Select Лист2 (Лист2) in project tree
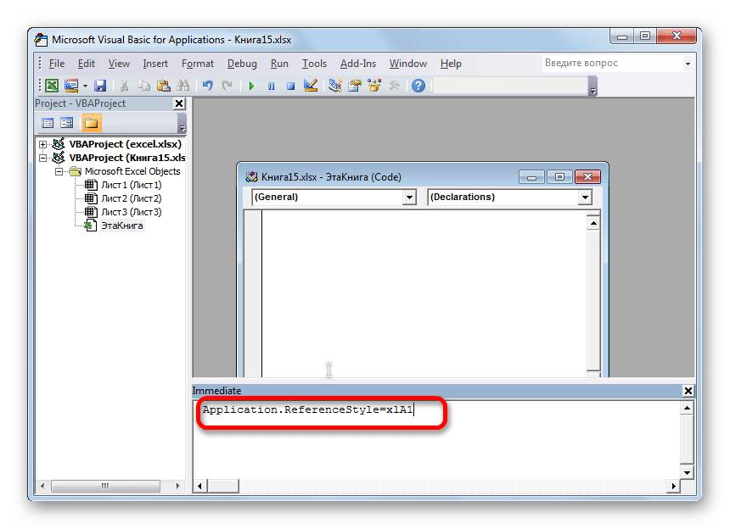 coord(131,198)
